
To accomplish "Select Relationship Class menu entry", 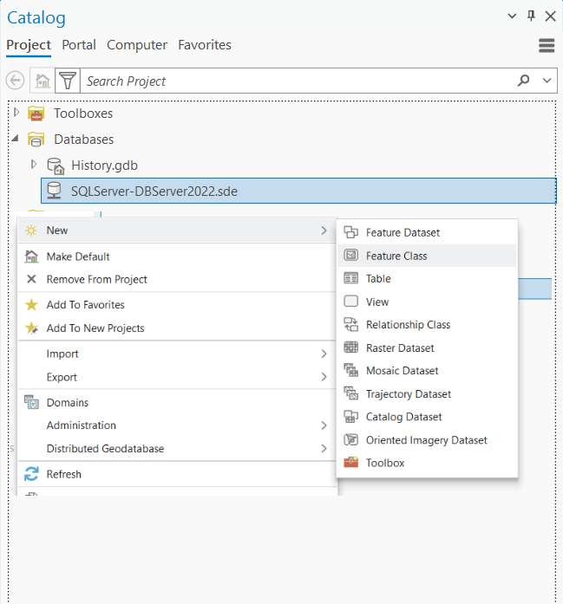I will pos(427,325).
